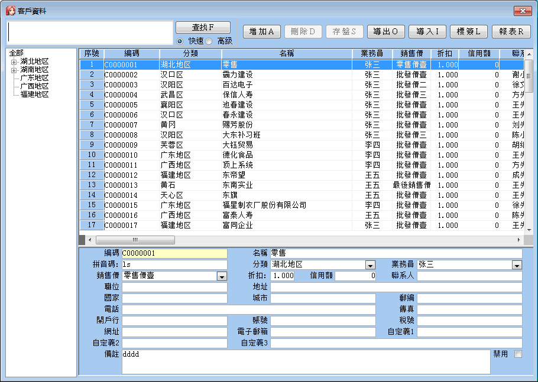Viewport: 538px width, 382px height.
Task: Select the 快速 quick search radio button
Action: pos(180,41)
